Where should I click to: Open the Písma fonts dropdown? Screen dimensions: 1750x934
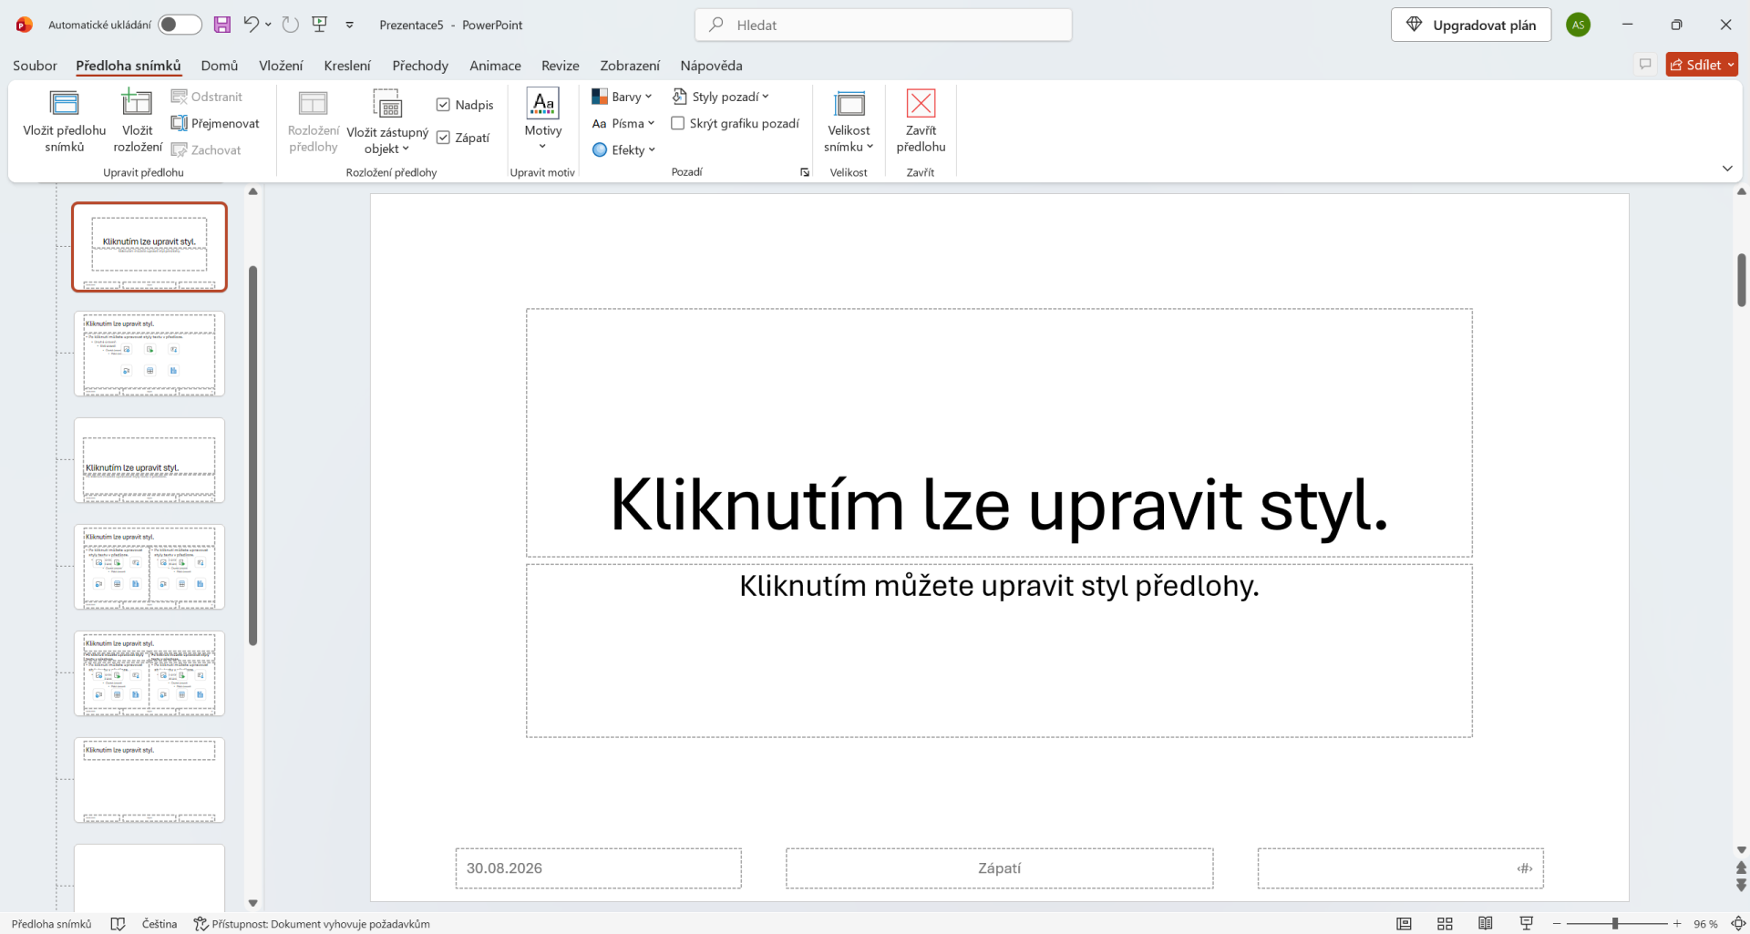click(623, 123)
